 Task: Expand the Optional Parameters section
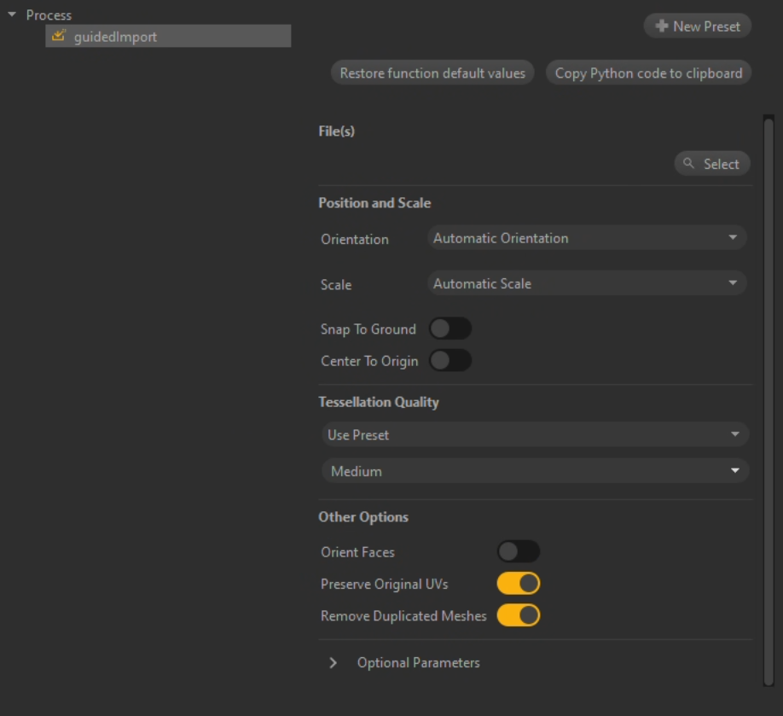coord(333,662)
